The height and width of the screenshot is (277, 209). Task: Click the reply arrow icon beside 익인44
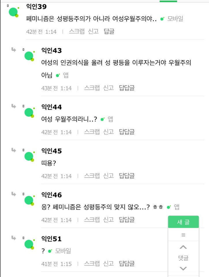(x=14, y=106)
